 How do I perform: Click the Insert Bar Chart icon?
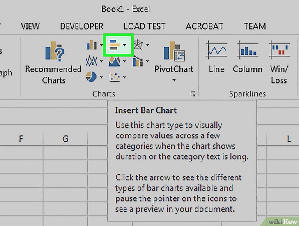[x=115, y=45]
